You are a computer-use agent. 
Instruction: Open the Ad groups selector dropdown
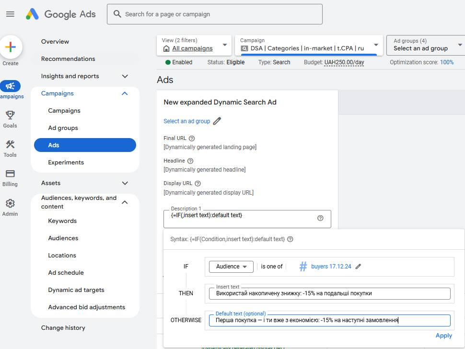click(425, 45)
